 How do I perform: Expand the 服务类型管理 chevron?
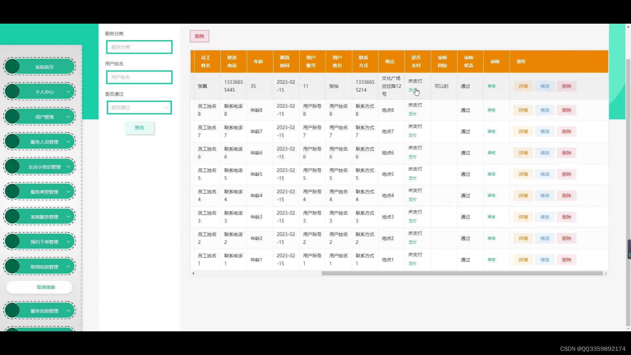(x=68, y=192)
